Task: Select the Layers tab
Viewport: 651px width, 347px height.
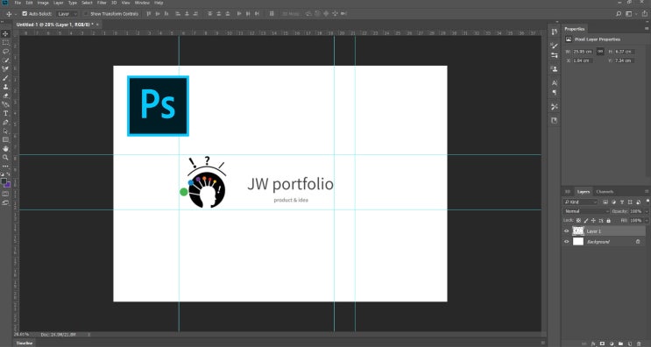Action: [584, 192]
